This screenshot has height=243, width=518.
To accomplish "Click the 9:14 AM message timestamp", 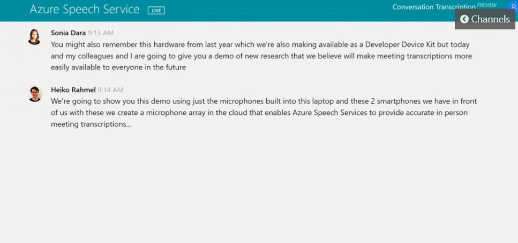I will (x=110, y=90).
